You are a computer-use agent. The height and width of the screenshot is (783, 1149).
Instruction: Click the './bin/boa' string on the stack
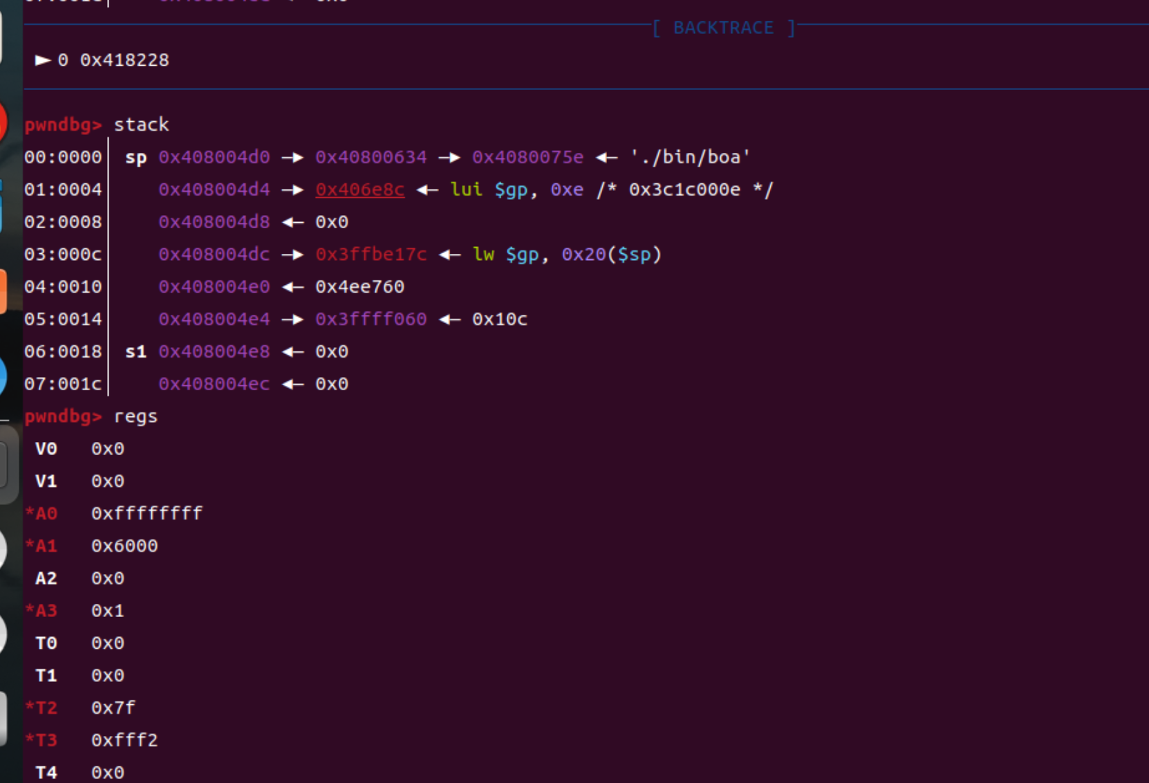tap(689, 158)
